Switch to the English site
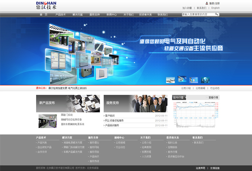 pyautogui.click(x=216, y=8)
